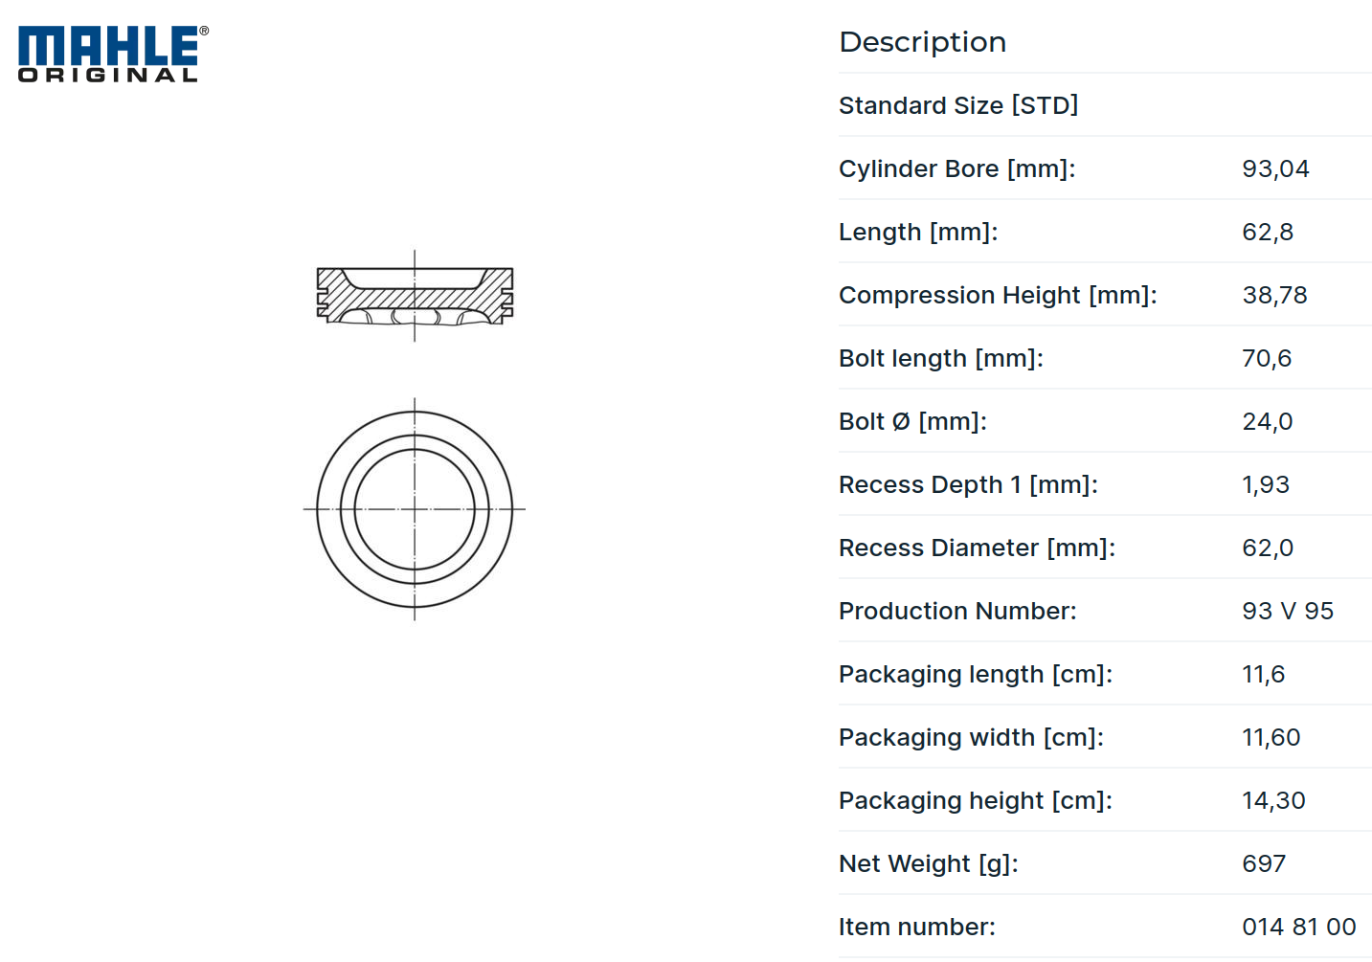
Task: Click the Production Number value 93 V 95
Action: tap(1288, 611)
